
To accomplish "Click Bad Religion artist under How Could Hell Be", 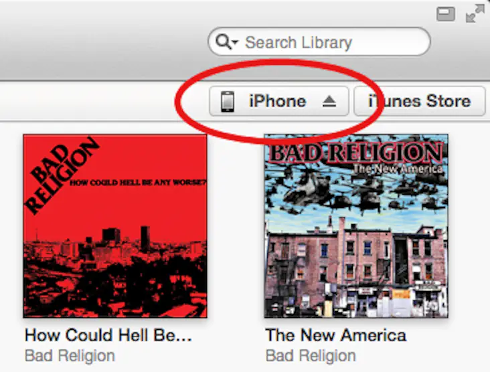I will (x=70, y=356).
